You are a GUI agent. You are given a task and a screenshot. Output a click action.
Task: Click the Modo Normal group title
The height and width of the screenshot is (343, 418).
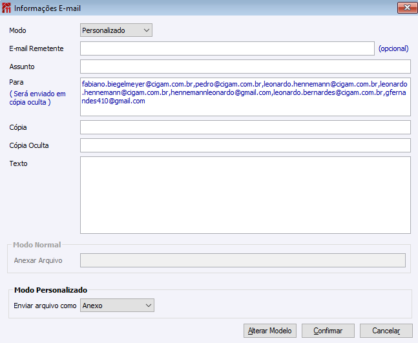pos(37,245)
